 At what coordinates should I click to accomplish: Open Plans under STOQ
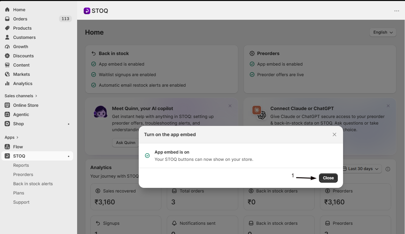[x=19, y=193]
